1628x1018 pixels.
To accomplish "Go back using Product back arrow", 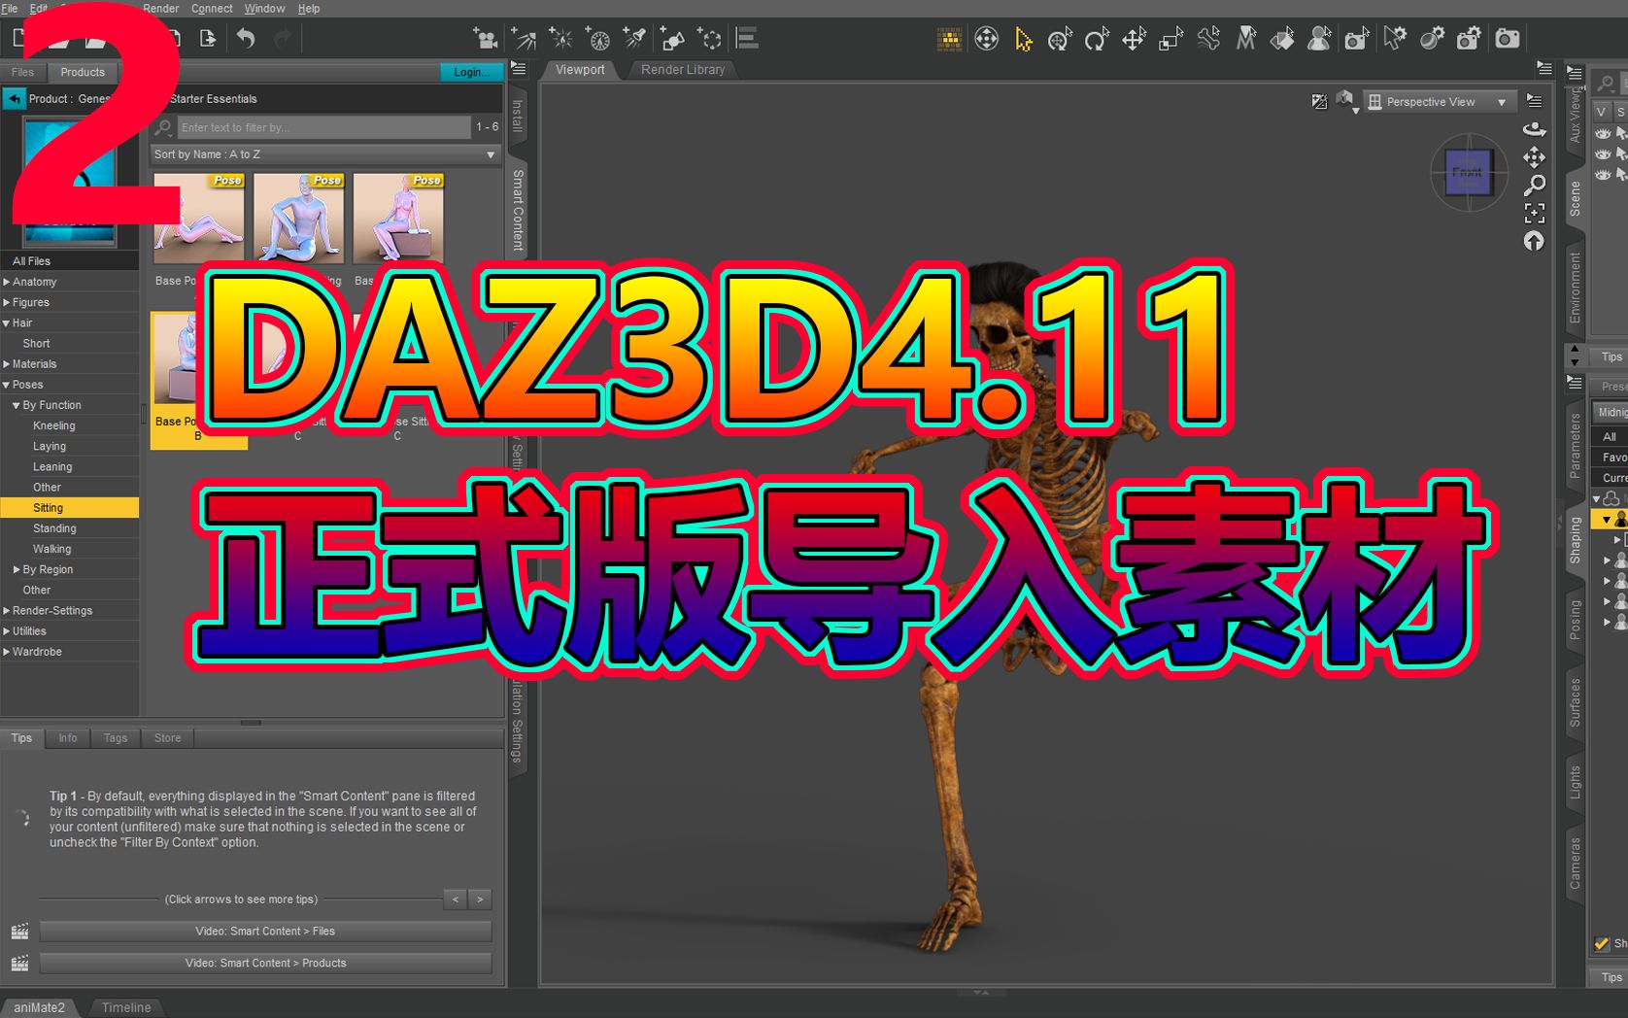I will [x=15, y=99].
